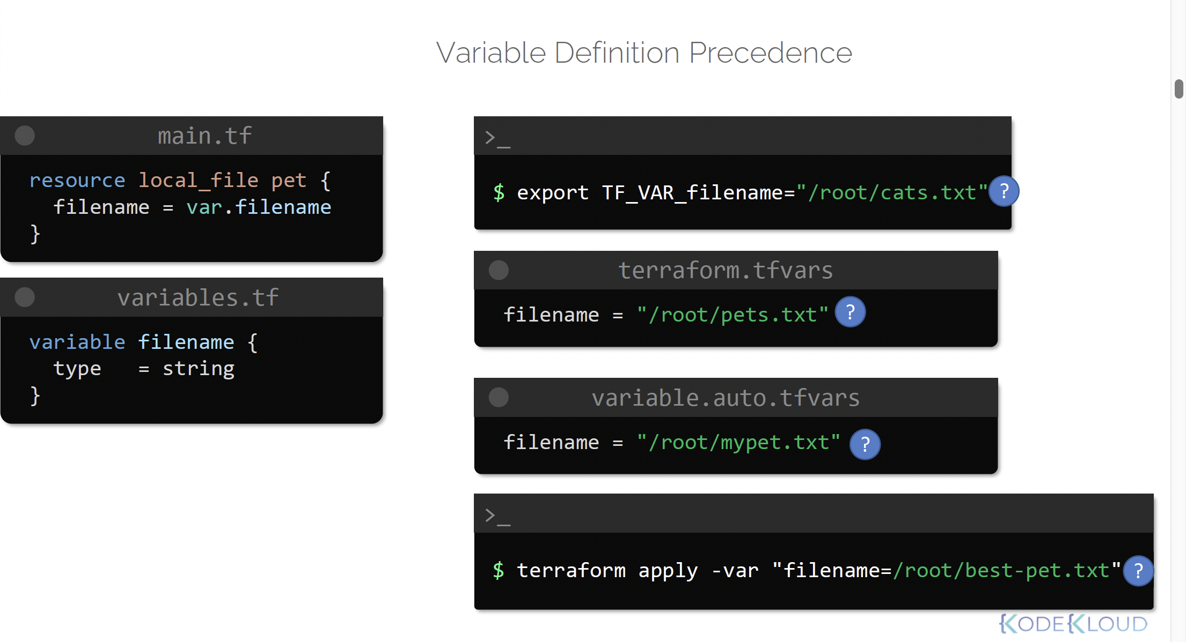Click the top terminal prompt icon
Viewport: 1186px width, 642px height.
[497, 138]
